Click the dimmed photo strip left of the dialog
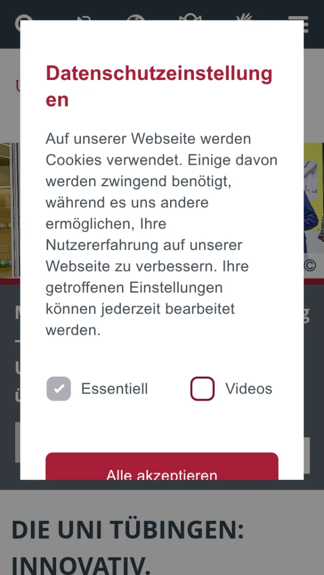This screenshot has width=324, height=575. [x=10, y=210]
